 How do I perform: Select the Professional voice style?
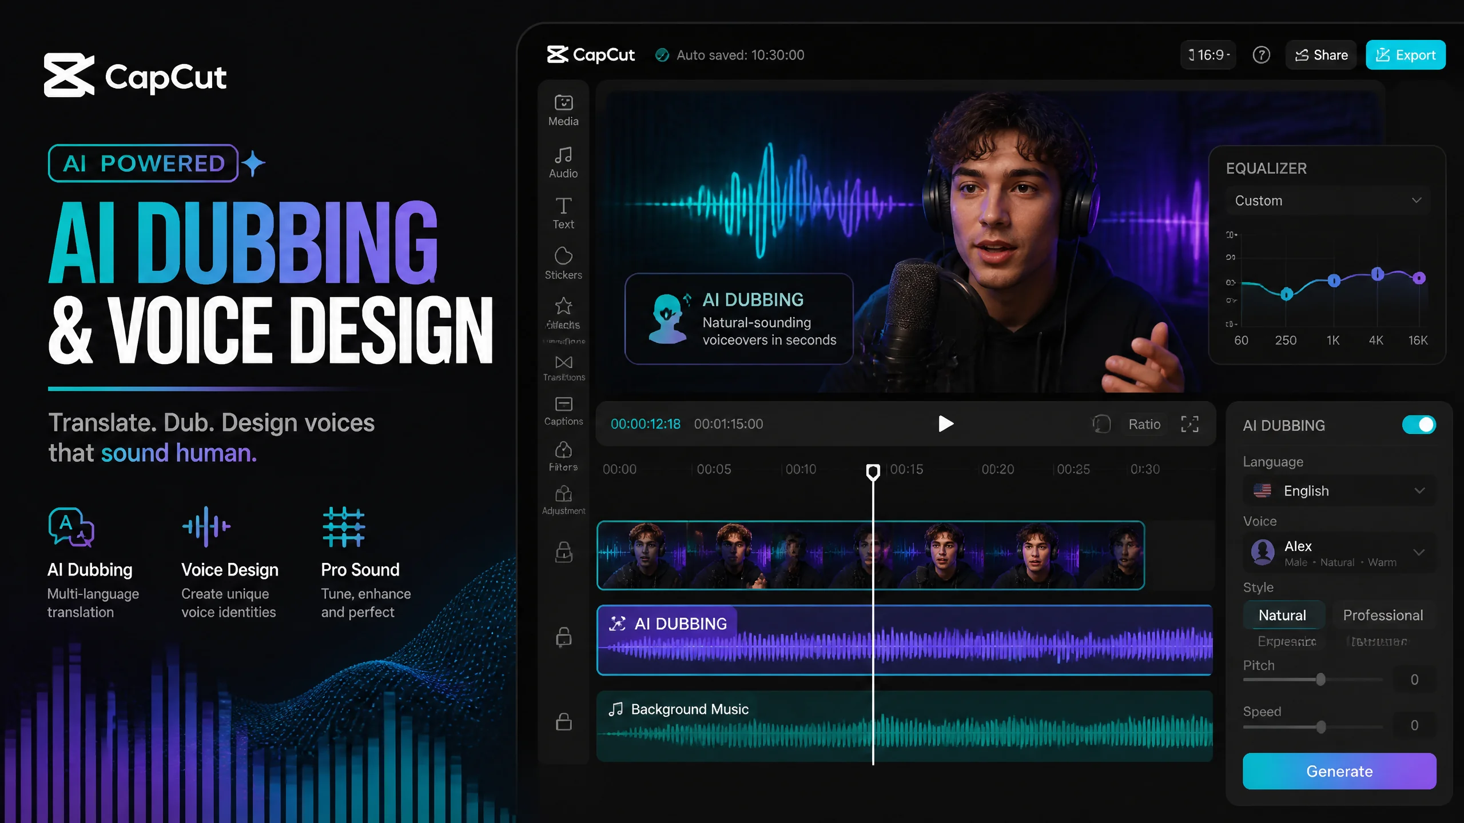1383,615
